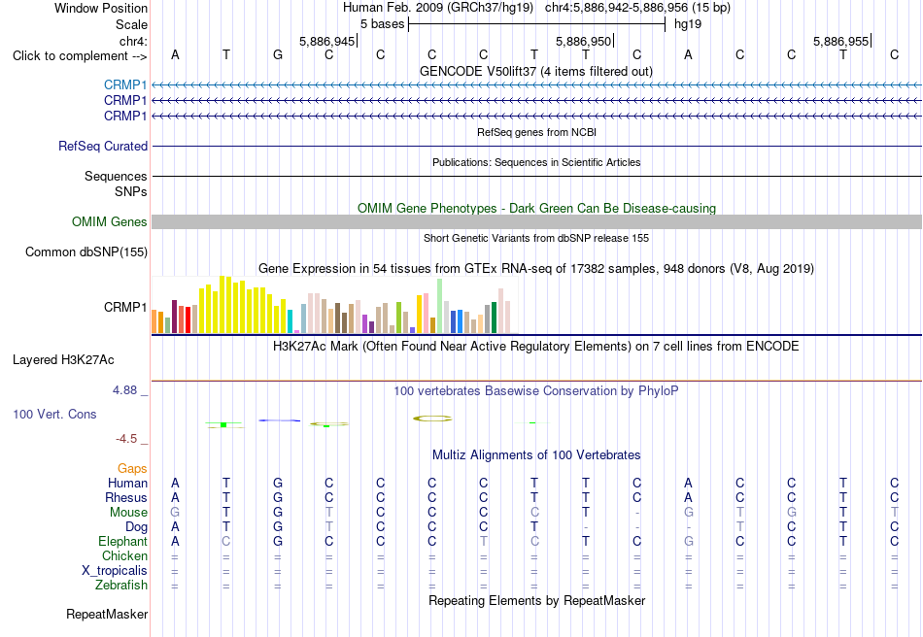Click the Layered H3K27Ac track label
This screenshot has width=923, height=637.
[x=63, y=360]
